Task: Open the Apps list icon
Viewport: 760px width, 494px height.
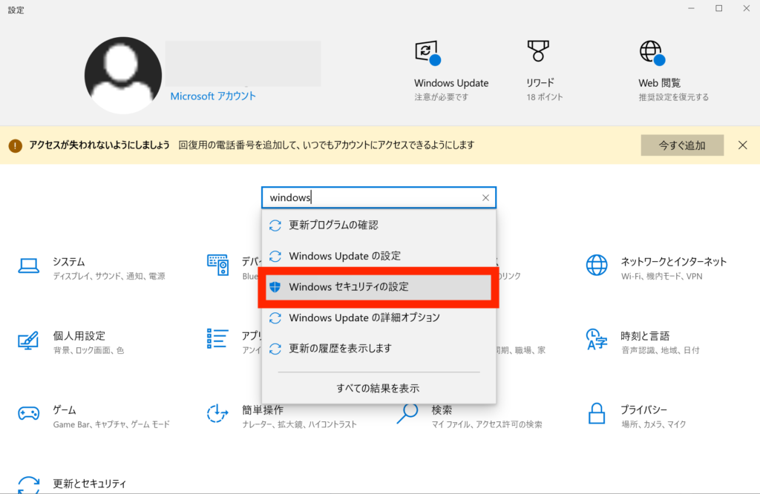Action: point(217,338)
